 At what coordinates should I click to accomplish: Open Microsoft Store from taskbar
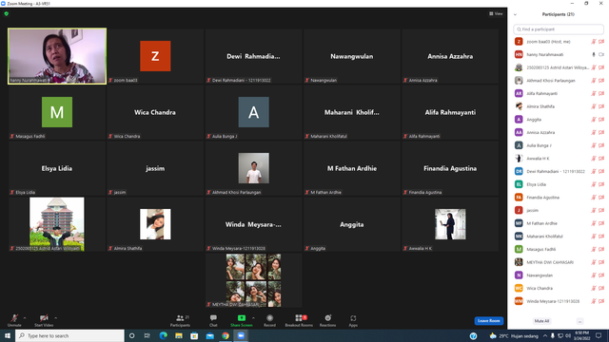[194, 335]
